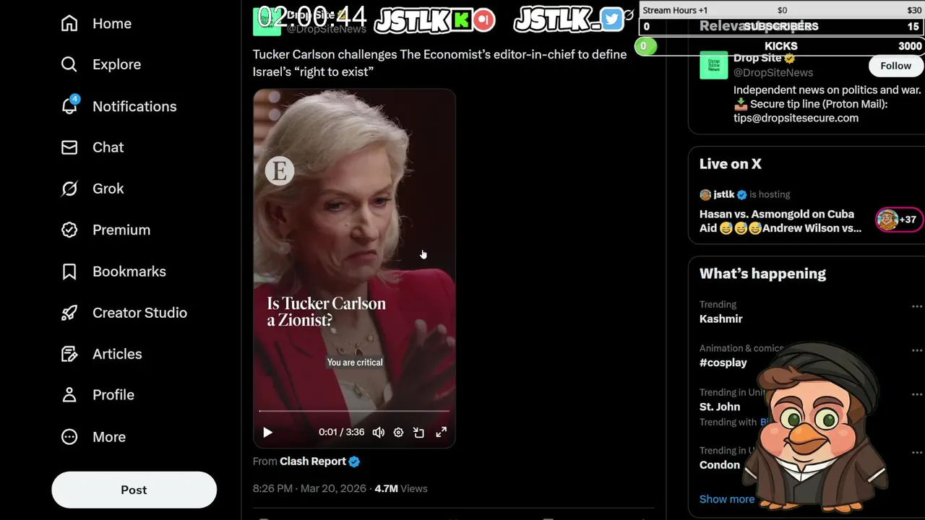
Task: Open the St. John trending topic
Action: coord(720,407)
